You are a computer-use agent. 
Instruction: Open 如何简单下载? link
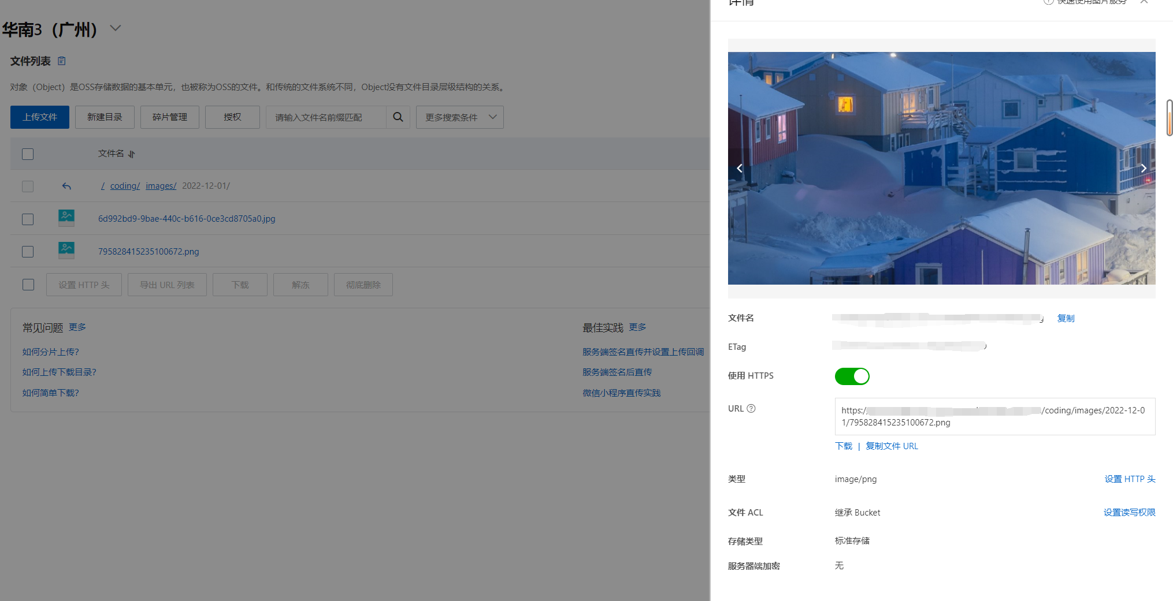pyautogui.click(x=51, y=393)
